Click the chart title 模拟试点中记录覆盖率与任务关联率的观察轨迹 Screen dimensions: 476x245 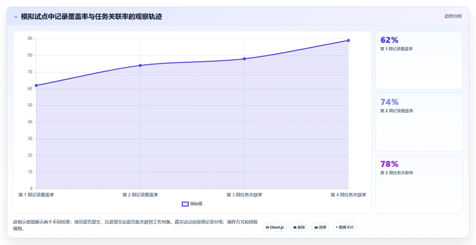[91, 16]
